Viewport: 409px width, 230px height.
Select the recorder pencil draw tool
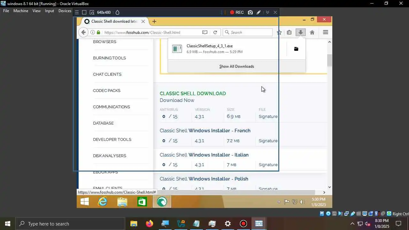[259, 12]
